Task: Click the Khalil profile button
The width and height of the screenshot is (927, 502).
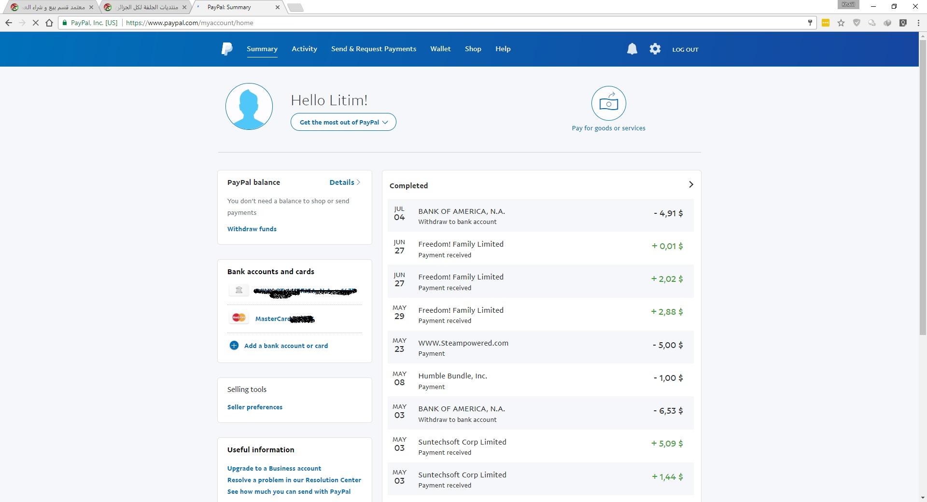Action: [848, 5]
